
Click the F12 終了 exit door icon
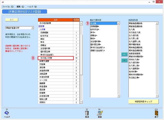coord(157,113)
